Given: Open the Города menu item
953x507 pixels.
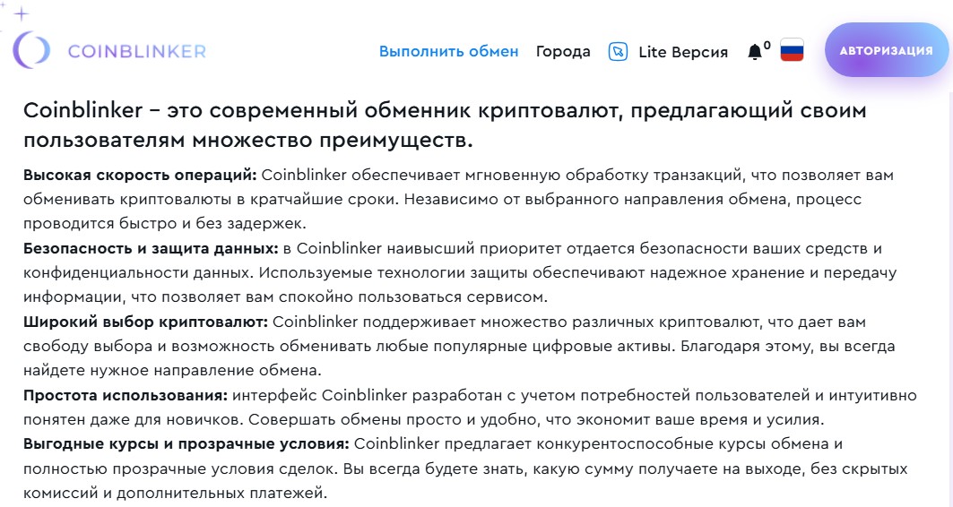Looking at the screenshot, I should coord(563,52).
